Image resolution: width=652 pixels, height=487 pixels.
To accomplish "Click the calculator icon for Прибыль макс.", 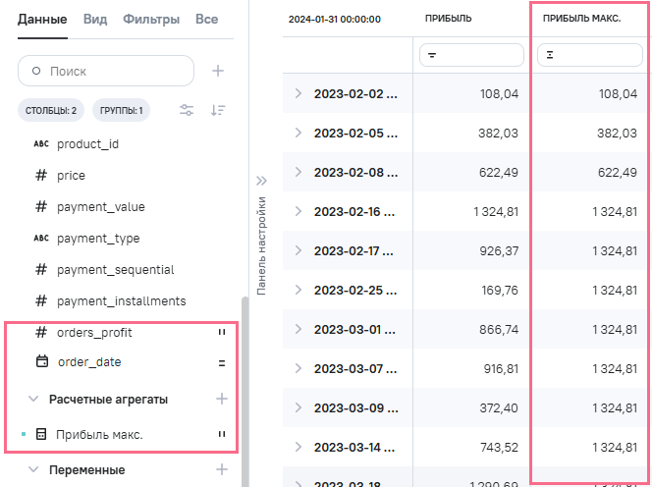I will tap(41, 434).
